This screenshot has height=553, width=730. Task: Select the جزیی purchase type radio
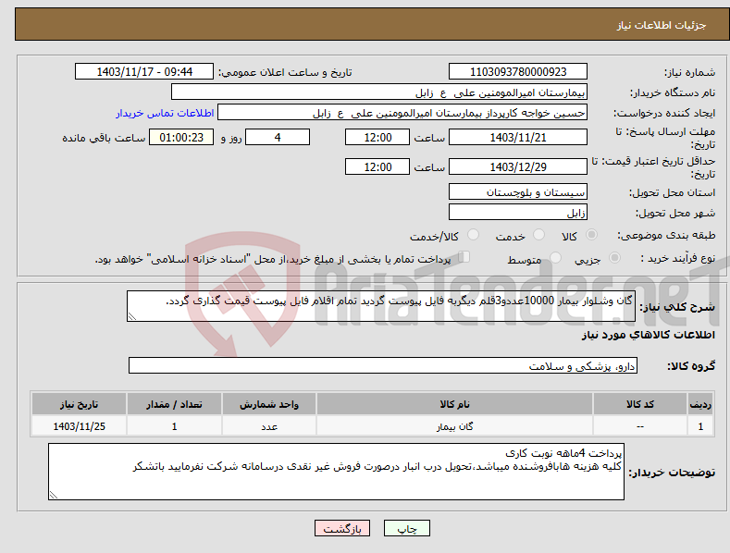coord(614,257)
